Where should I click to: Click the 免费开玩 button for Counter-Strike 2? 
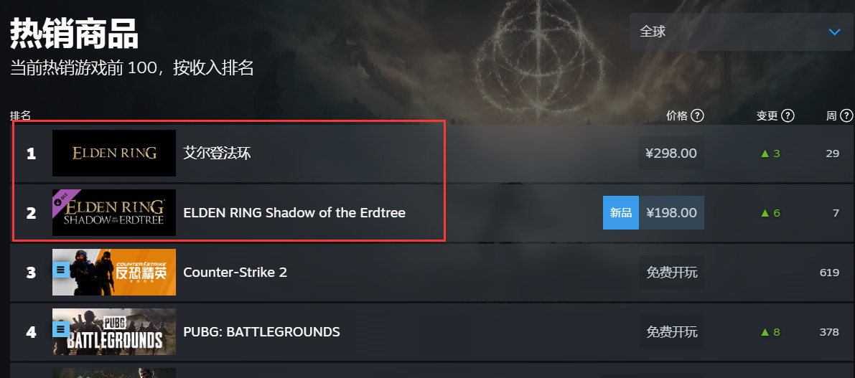coord(671,273)
